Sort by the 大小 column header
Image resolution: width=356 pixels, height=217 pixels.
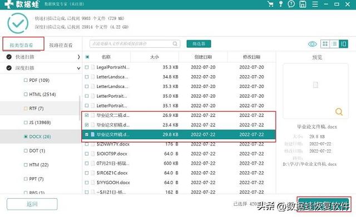tap(155, 57)
